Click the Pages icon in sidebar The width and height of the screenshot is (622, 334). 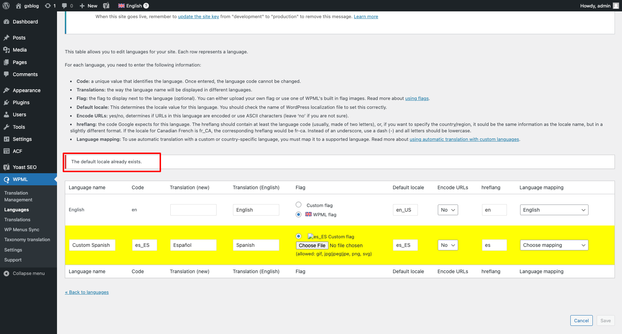pyautogui.click(x=6, y=62)
